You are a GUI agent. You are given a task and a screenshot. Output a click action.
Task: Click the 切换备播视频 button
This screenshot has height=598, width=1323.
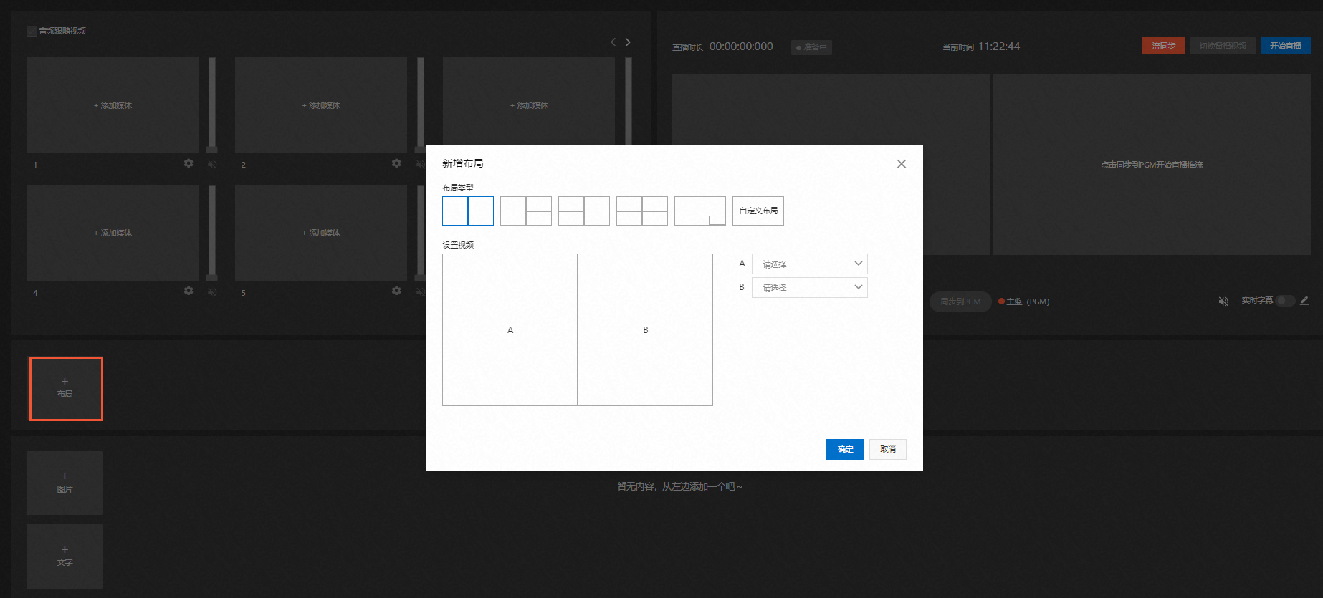click(1223, 46)
